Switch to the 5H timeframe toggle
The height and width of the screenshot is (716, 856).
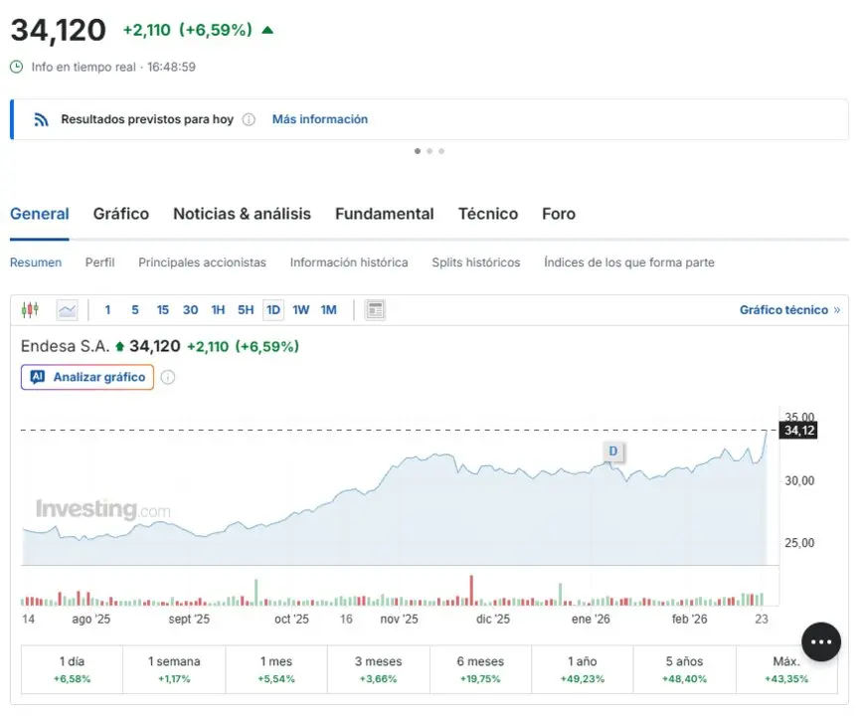click(x=246, y=309)
